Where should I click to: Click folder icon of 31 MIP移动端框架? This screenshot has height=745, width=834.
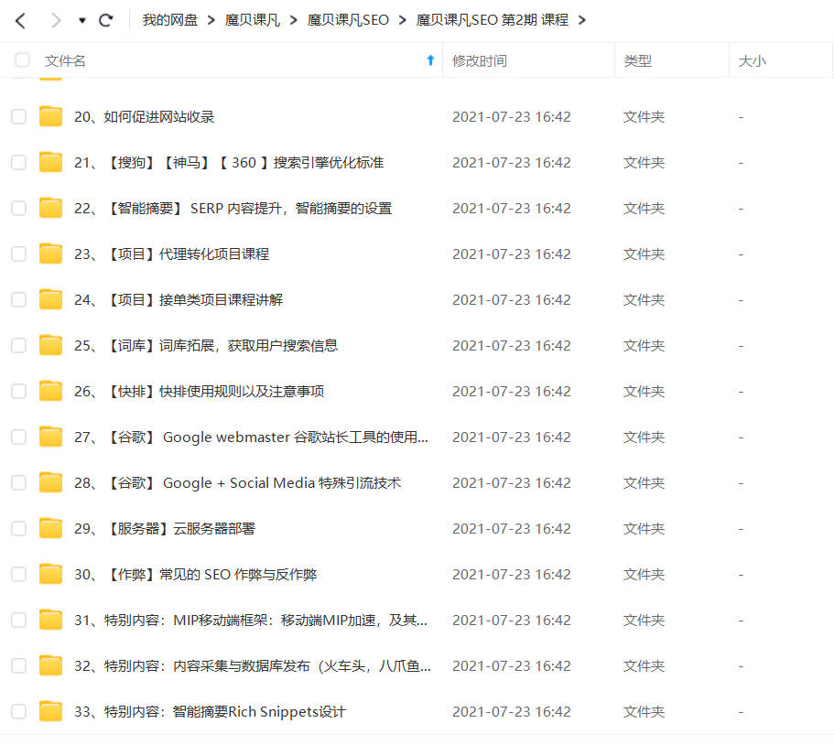tap(50, 619)
